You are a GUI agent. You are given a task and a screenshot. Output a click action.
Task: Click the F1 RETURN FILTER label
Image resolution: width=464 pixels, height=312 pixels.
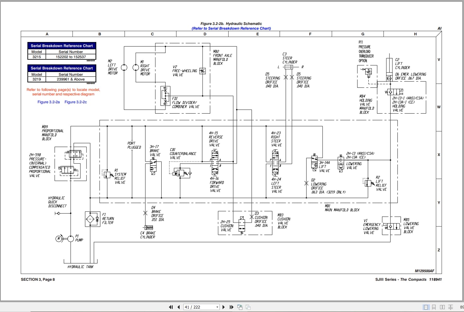[108, 219]
